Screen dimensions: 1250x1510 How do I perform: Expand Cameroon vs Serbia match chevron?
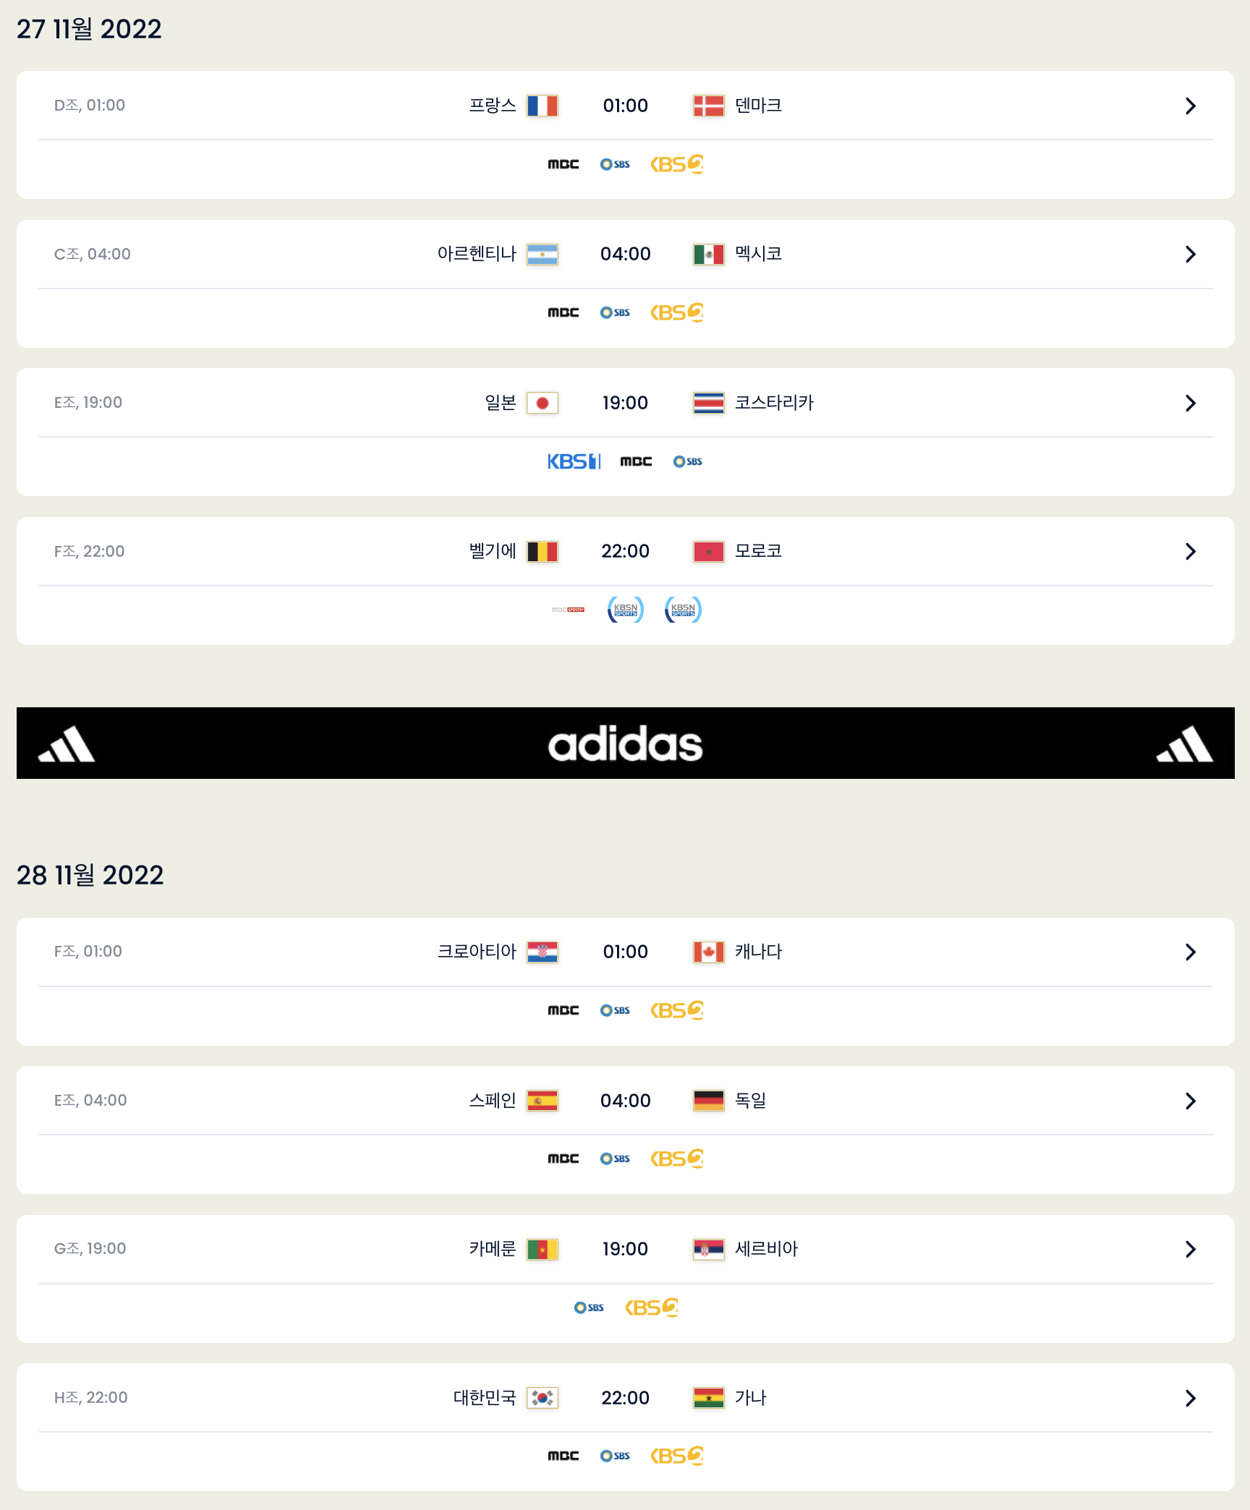tap(1191, 1249)
